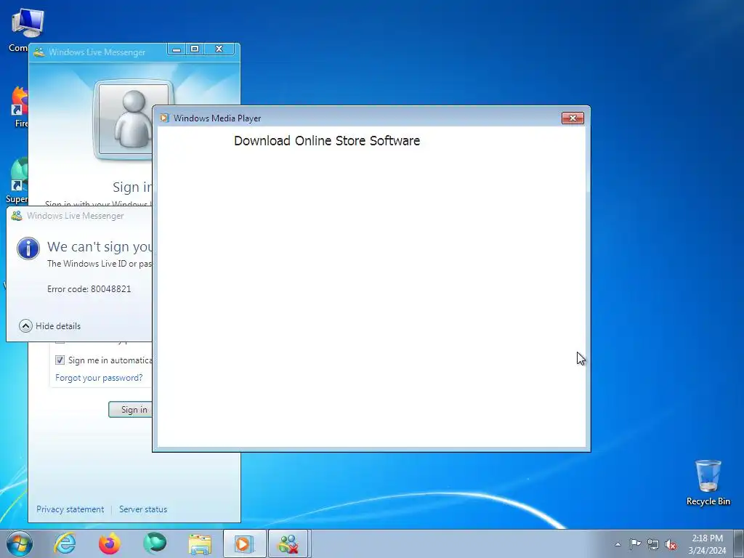The image size is (744, 558).
Task: Open the green globe browser on the taskbar
Action: (x=155, y=543)
